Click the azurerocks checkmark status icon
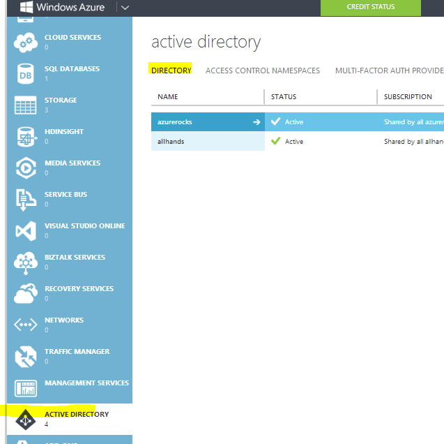 (275, 121)
